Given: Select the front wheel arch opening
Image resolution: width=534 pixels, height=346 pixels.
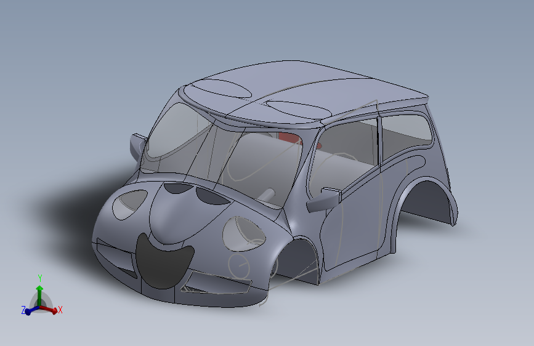Looking at the screenshot, I should tap(296, 260).
